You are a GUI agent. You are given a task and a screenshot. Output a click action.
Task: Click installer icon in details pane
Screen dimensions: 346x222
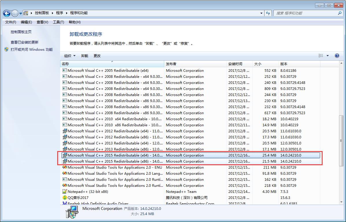[72, 212]
